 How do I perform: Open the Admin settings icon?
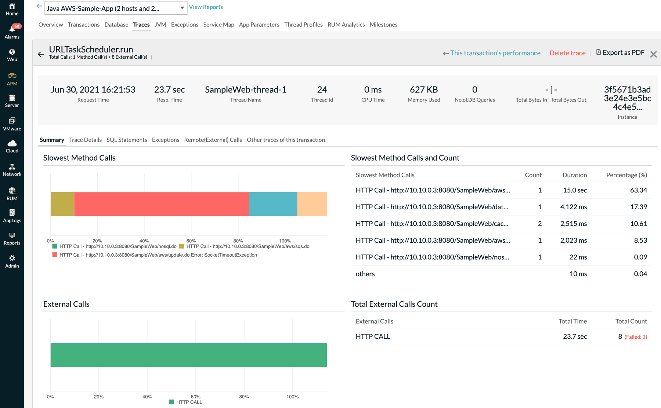tap(12, 260)
